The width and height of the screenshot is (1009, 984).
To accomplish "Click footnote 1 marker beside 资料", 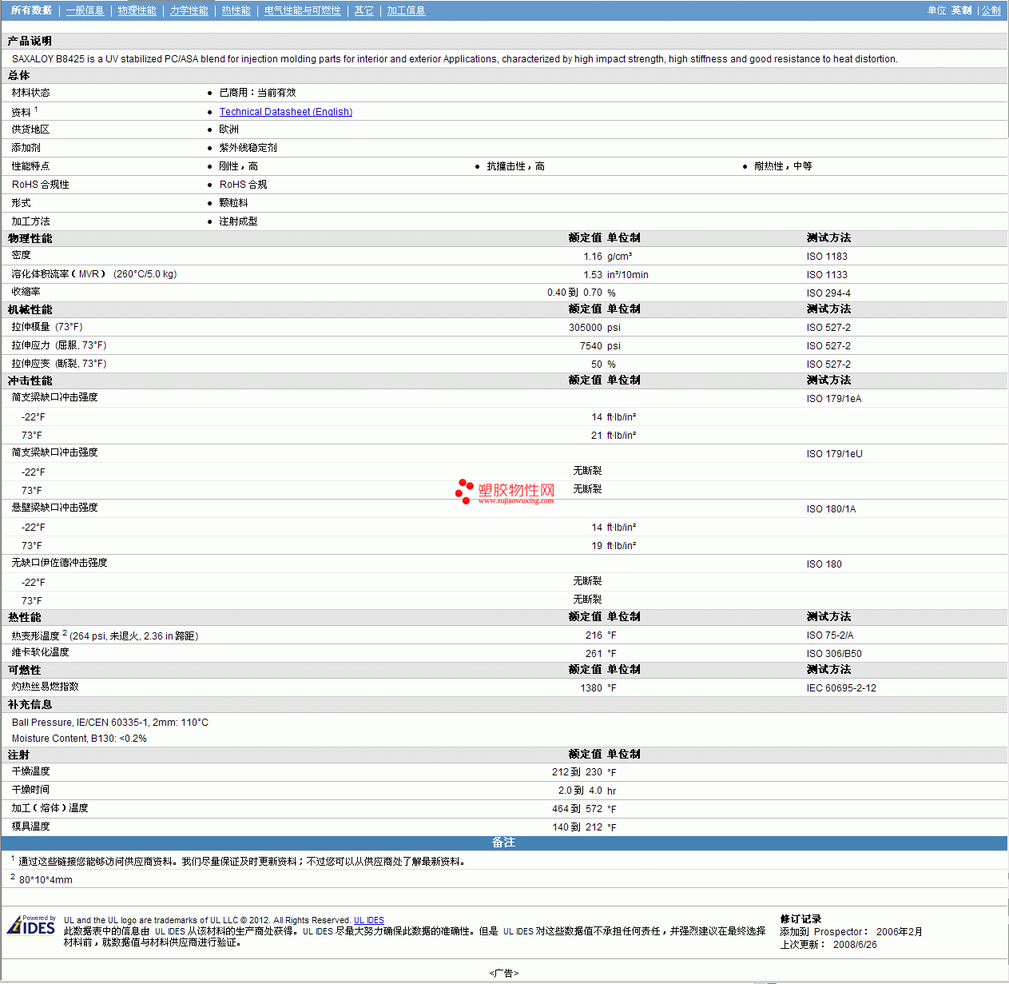I will (36, 110).
